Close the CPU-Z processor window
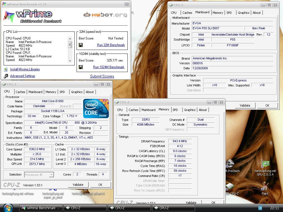The height and width of the screenshot is (212, 283). pos(108,84)
